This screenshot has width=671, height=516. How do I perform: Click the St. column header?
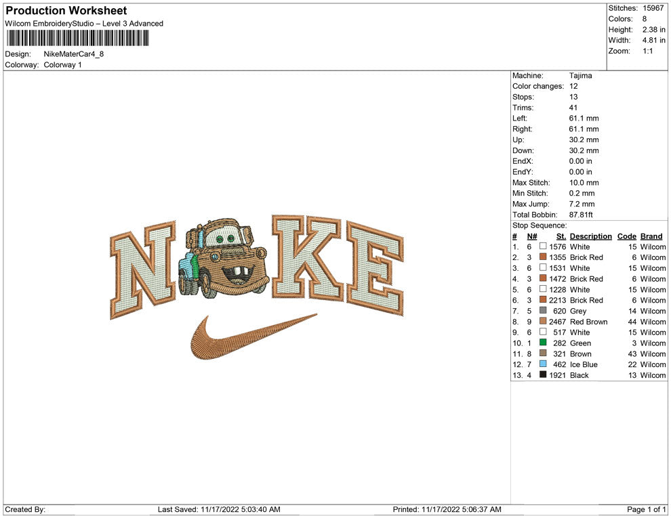(x=561, y=236)
